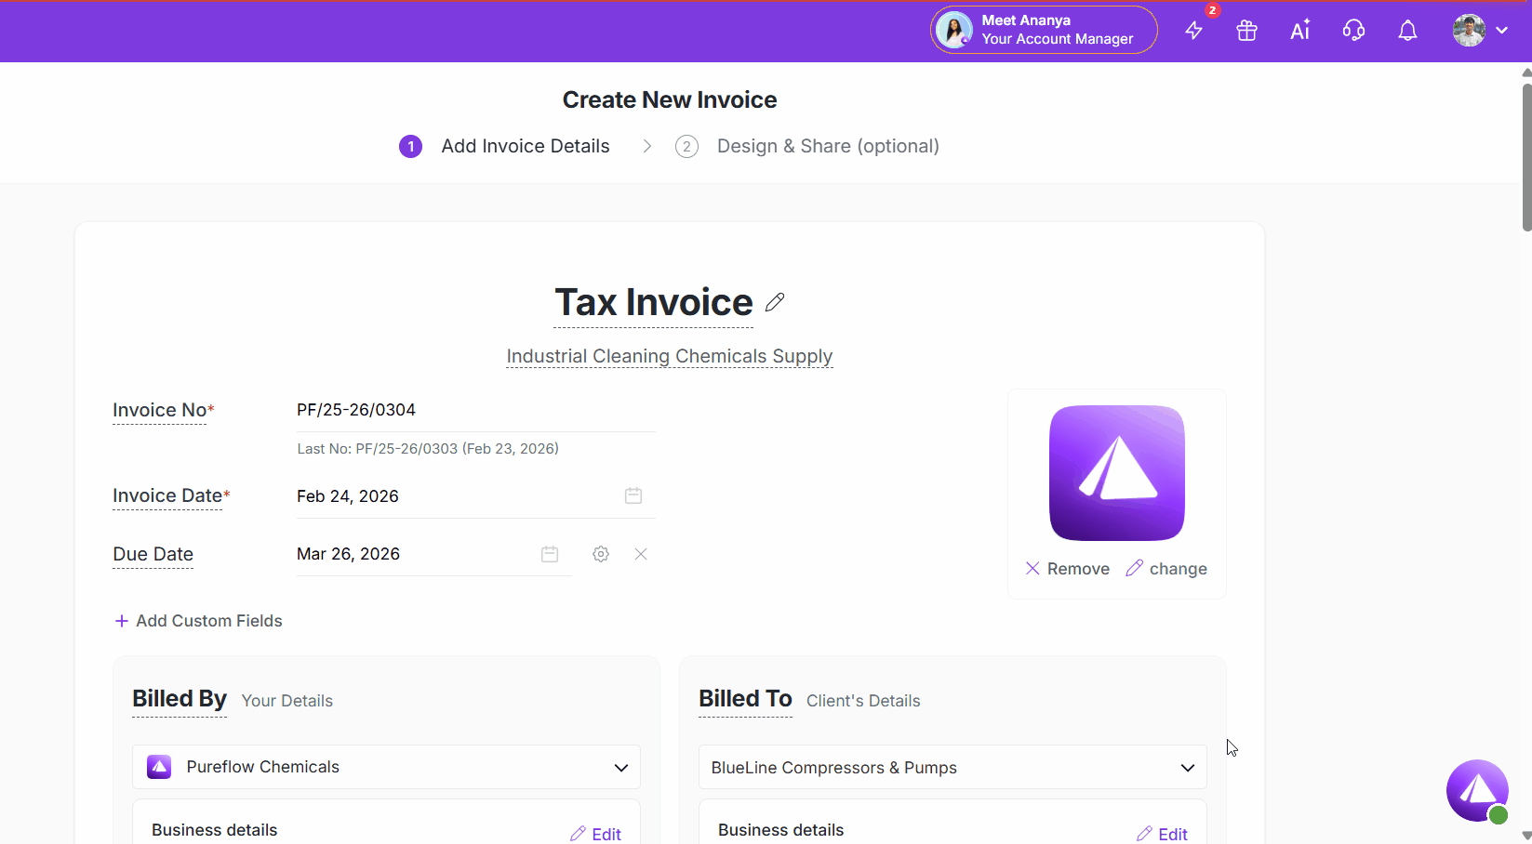Click the lightning bolt quick actions icon
Viewport: 1532px width, 844px height.
1194,31
